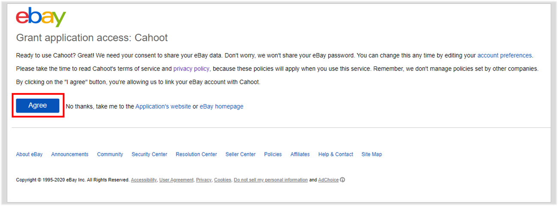Go to the eBay homepage link

point(221,106)
